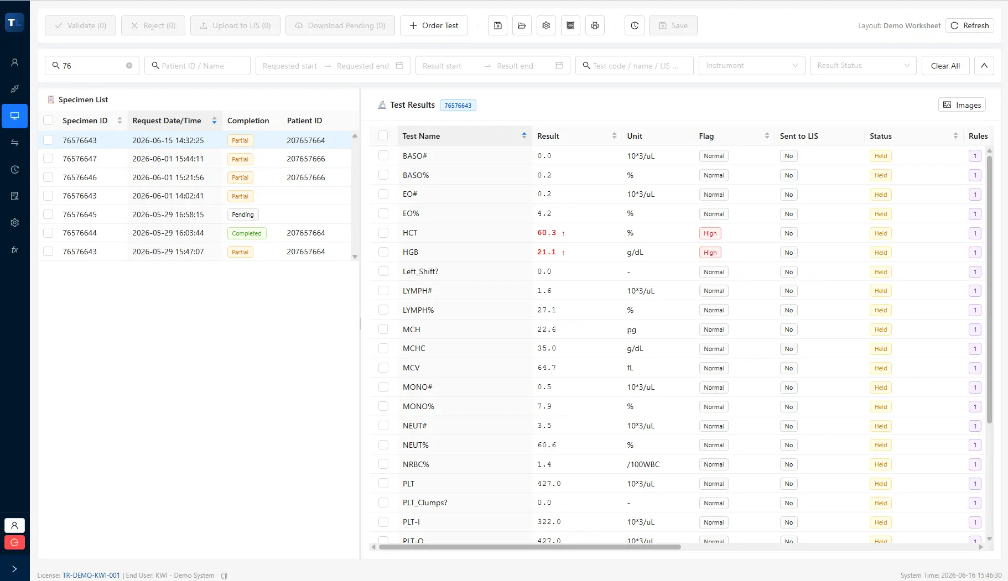The width and height of the screenshot is (1008, 581).
Task: Click the 76576643 specimen tag
Action: [x=458, y=106]
